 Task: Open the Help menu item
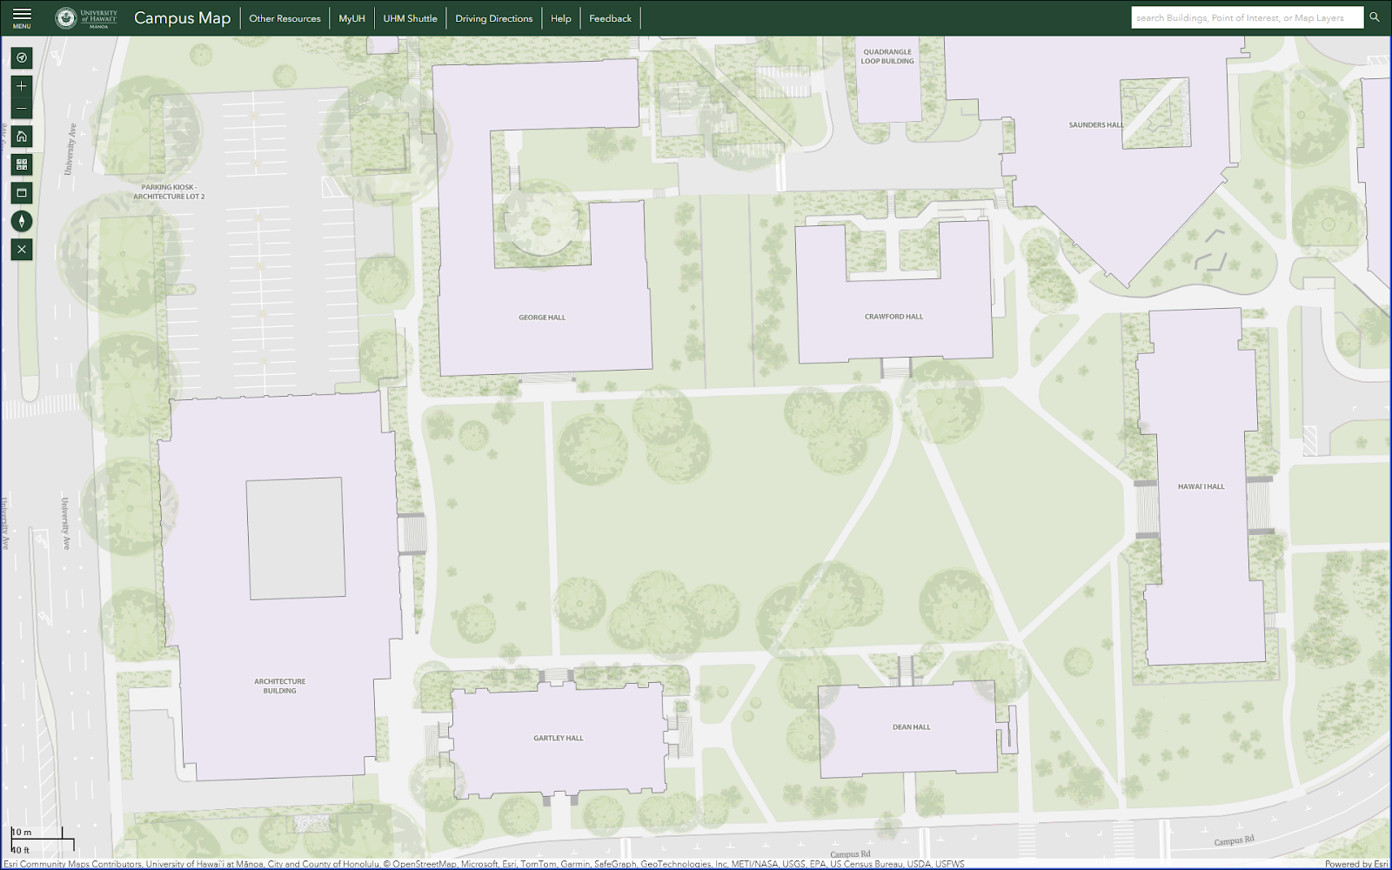coord(561,17)
